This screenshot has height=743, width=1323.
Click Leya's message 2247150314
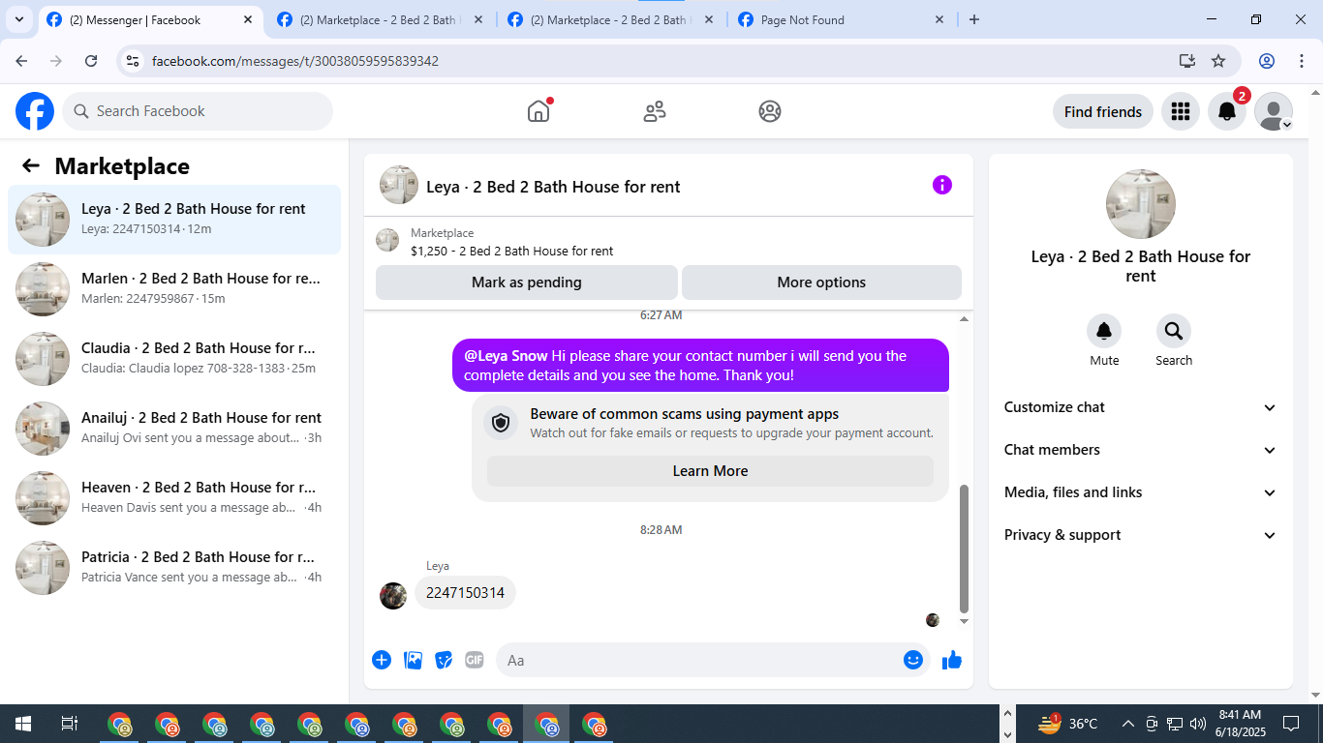coord(465,593)
